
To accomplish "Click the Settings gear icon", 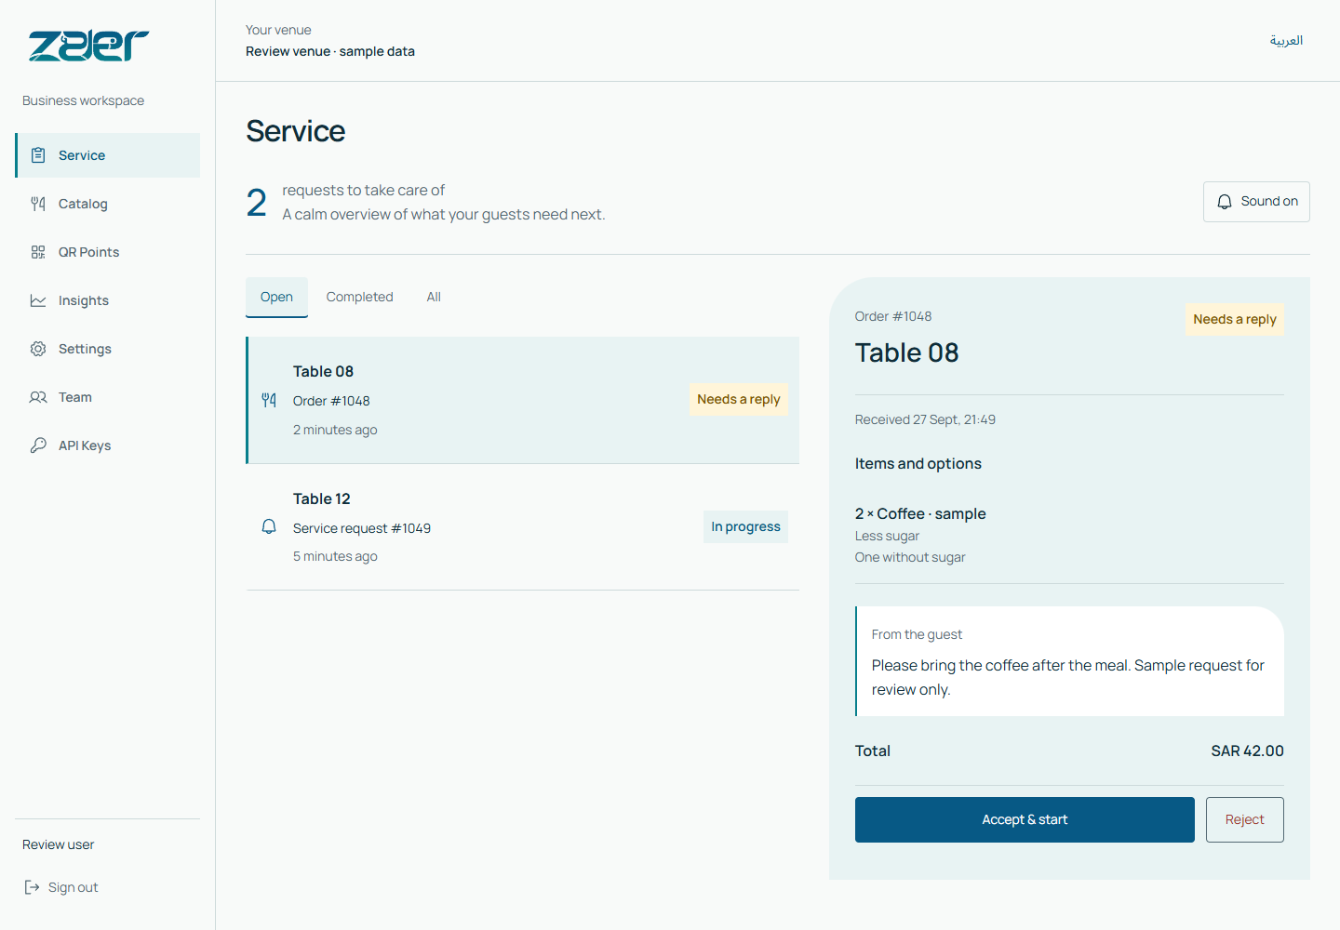I will (x=38, y=349).
